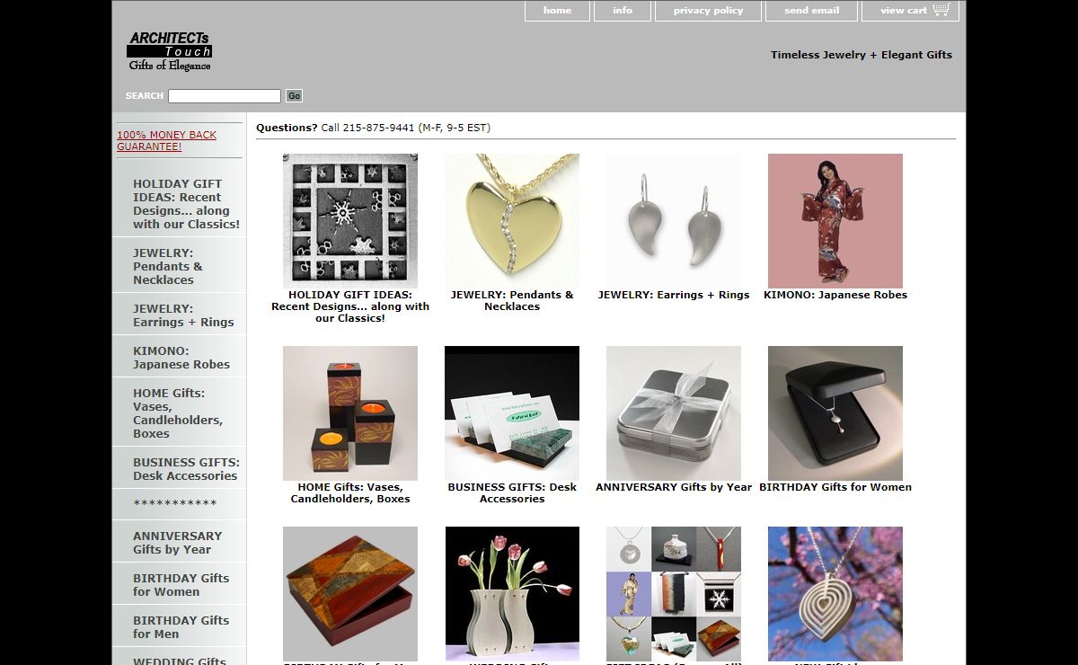Open Jewelry Pendants & Necklaces caption link

[x=512, y=301]
